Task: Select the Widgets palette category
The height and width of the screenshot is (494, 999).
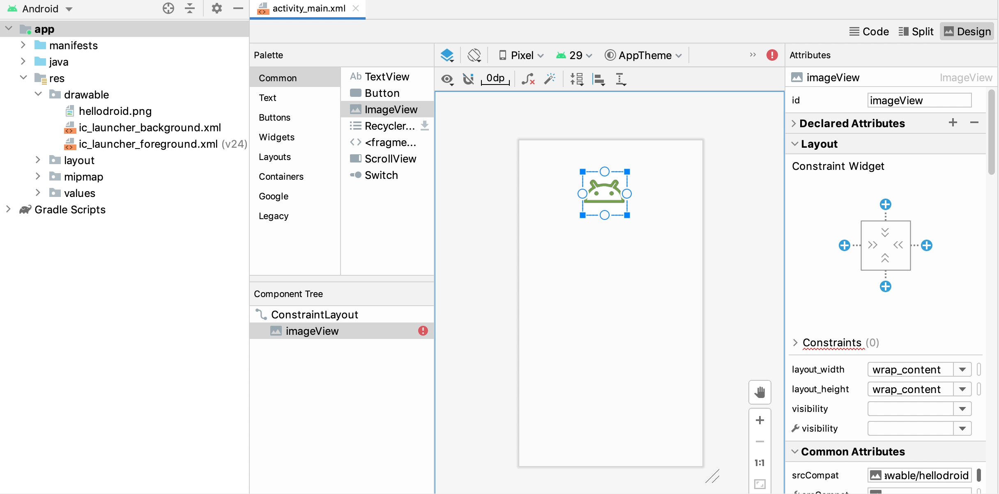Action: coord(295,137)
